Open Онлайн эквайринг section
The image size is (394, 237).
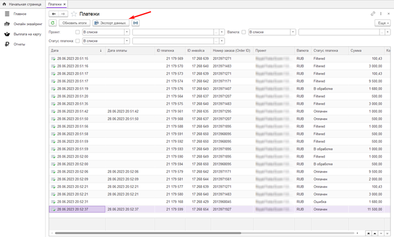28,24
